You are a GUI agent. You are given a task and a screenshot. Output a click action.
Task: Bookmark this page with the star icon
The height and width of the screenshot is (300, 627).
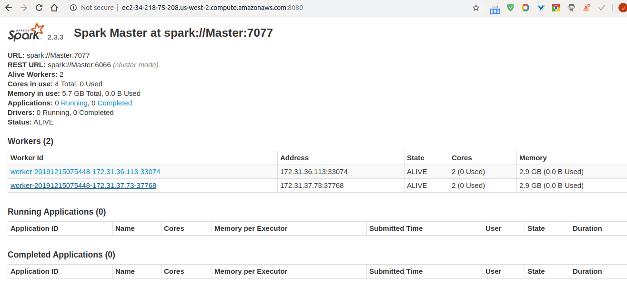(x=476, y=8)
